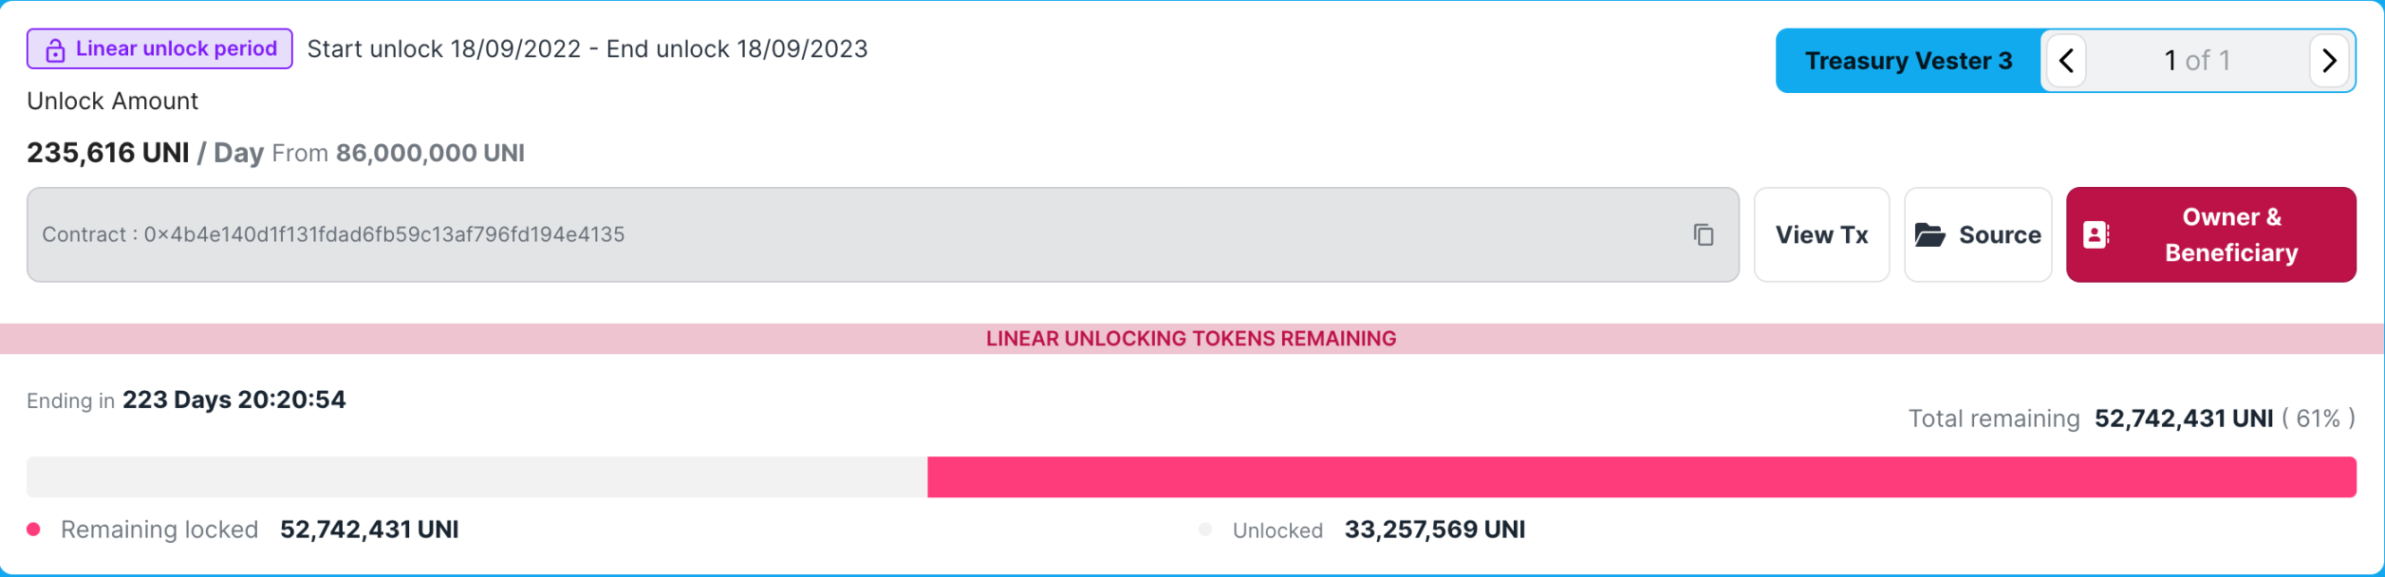This screenshot has height=577, width=2385.
Task: Click the Total remaining 52,742,431 UNI text
Action: (x=2132, y=419)
